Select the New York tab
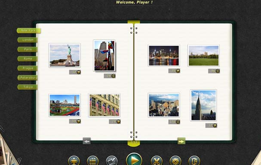The width and height of the screenshot is (261, 165). pyautogui.click(x=29, y=31)
